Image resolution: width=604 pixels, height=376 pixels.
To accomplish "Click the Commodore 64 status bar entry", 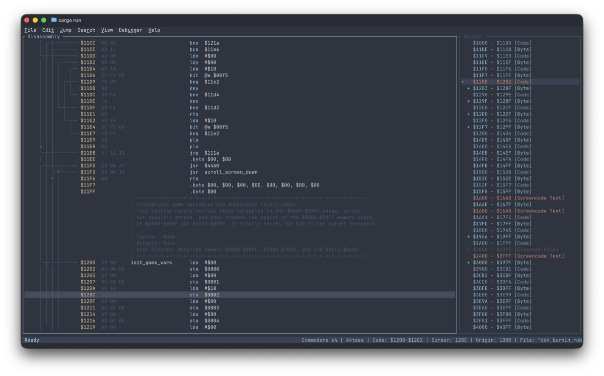I will point(320,340).
